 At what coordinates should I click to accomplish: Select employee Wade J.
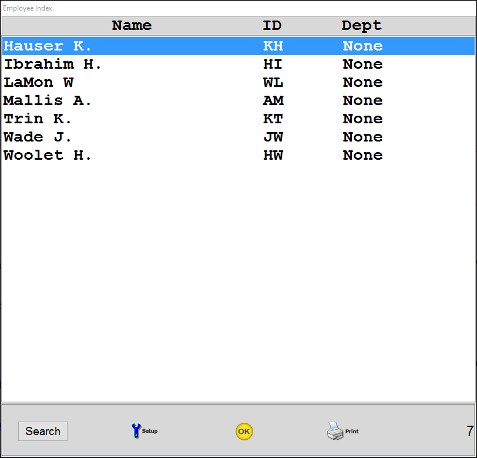click(x=238, y=137)
